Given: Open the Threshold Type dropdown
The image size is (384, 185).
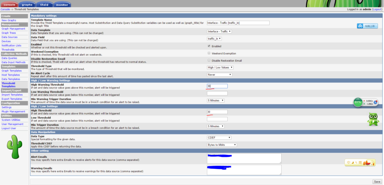Looking at the screenshot, I should 220,68.
